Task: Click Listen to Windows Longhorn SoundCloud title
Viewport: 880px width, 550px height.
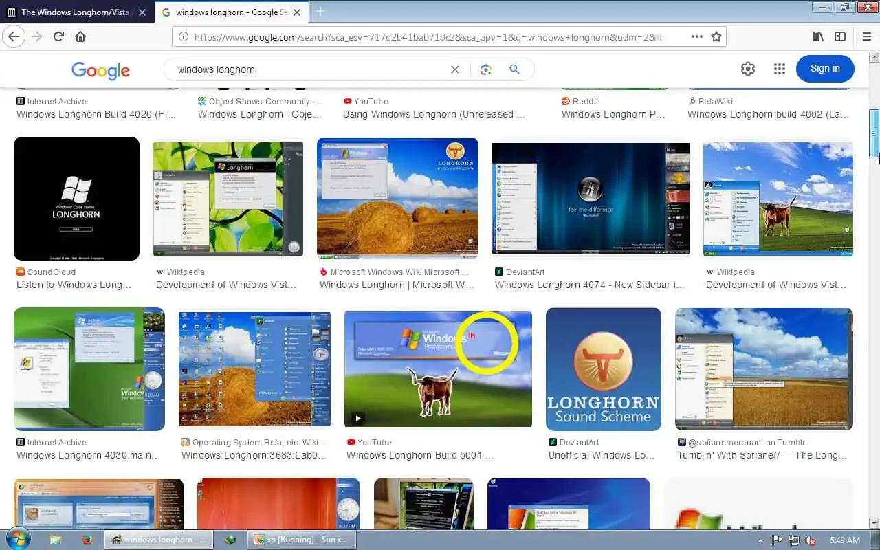Action: [74, 285]
